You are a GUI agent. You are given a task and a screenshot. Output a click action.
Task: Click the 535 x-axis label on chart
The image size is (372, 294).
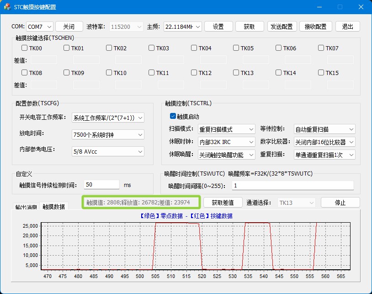click(248, 276)
